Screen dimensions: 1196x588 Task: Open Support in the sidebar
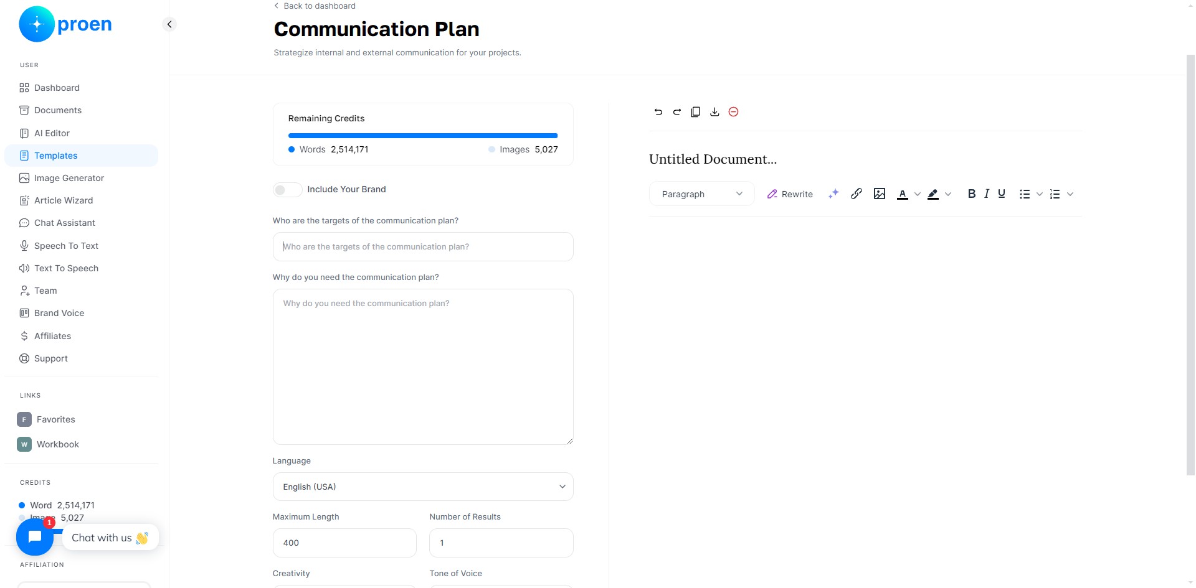81,358
